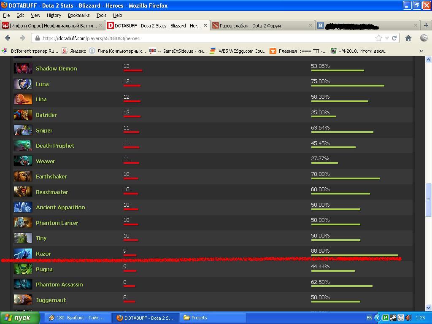Open the View menu
Screen dimensions: 432x324
pos(35,15)
